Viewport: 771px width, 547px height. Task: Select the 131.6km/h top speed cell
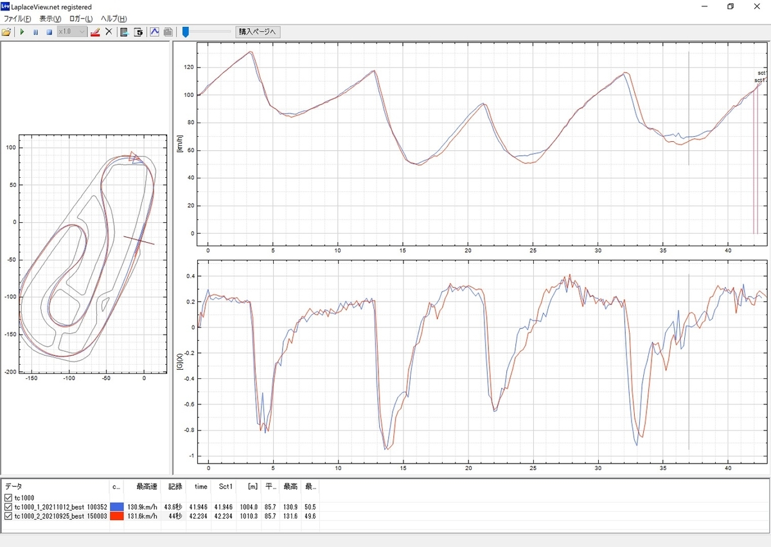point(143,516)
